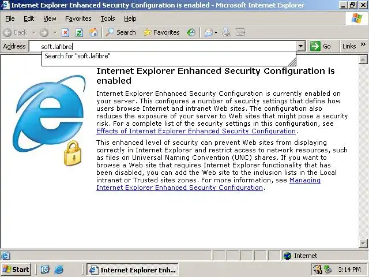369x277 pixels.
Task: Click the Back arrow toolbar icon
Action: pyautogui.click(x=7, y=32)
